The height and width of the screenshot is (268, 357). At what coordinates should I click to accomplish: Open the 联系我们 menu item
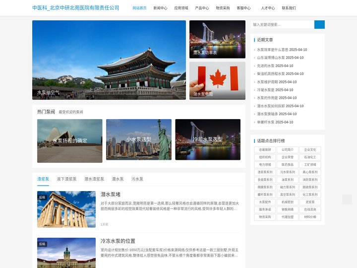coord(289,8)
